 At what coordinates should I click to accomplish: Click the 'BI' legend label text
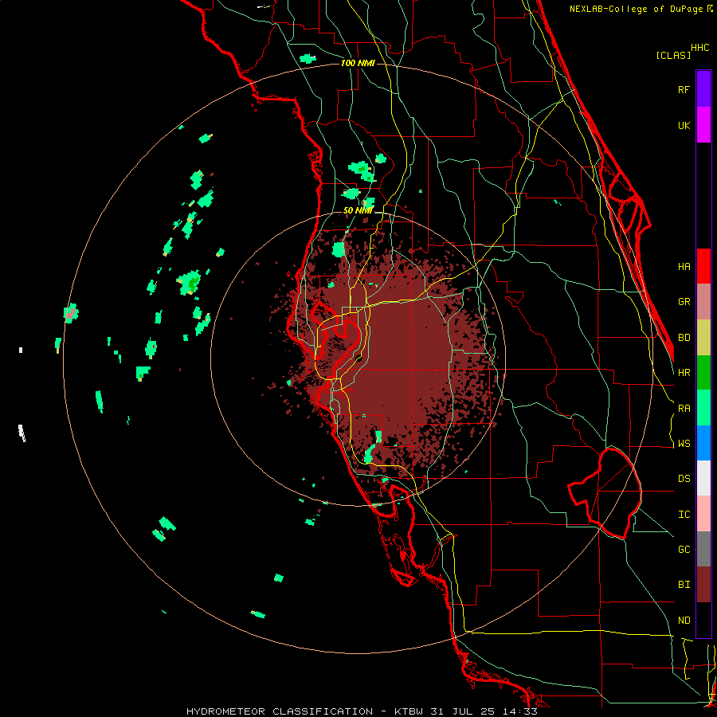tap(684, 585)
